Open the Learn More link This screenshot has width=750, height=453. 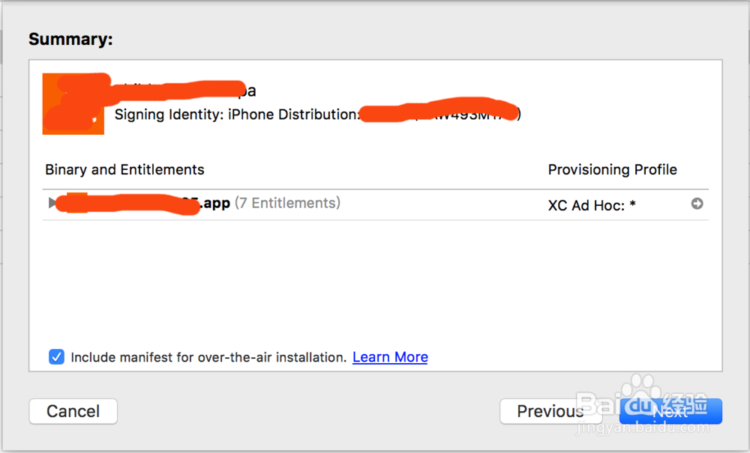390,357
